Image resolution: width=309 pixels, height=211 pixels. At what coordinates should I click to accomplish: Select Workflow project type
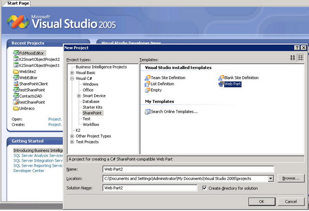pyautogui.click(x=91, y=125)
